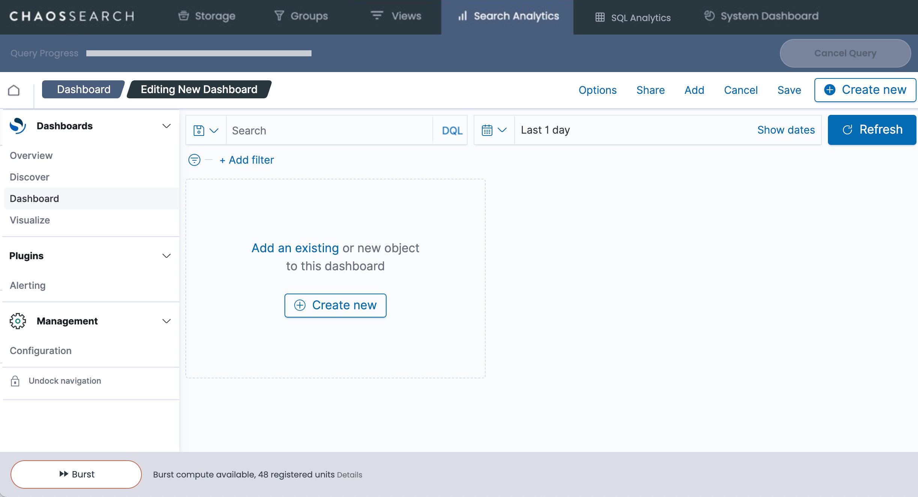Viewport: 918px width, 497px height.
Task: Click the Query Progress bar
Action: click(x=199, y=53)
